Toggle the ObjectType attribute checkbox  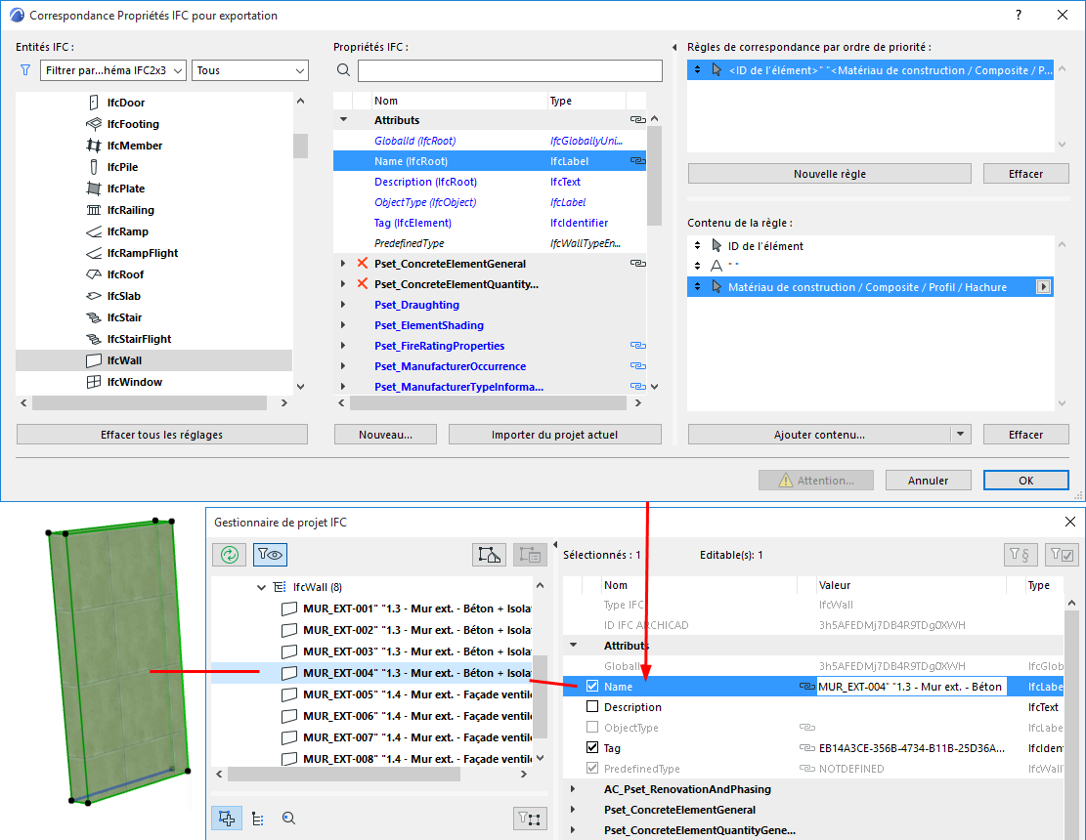592,728
